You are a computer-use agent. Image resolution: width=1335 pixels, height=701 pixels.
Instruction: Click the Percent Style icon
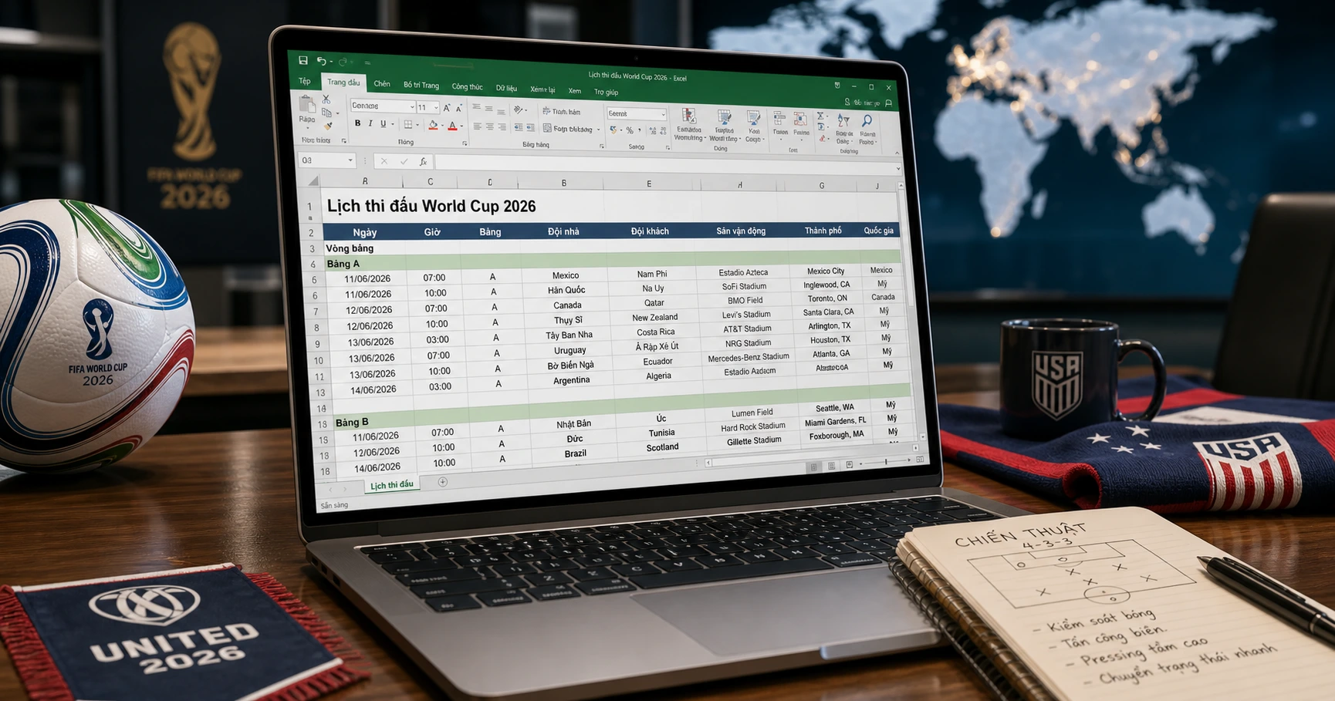tap(630, 130)
